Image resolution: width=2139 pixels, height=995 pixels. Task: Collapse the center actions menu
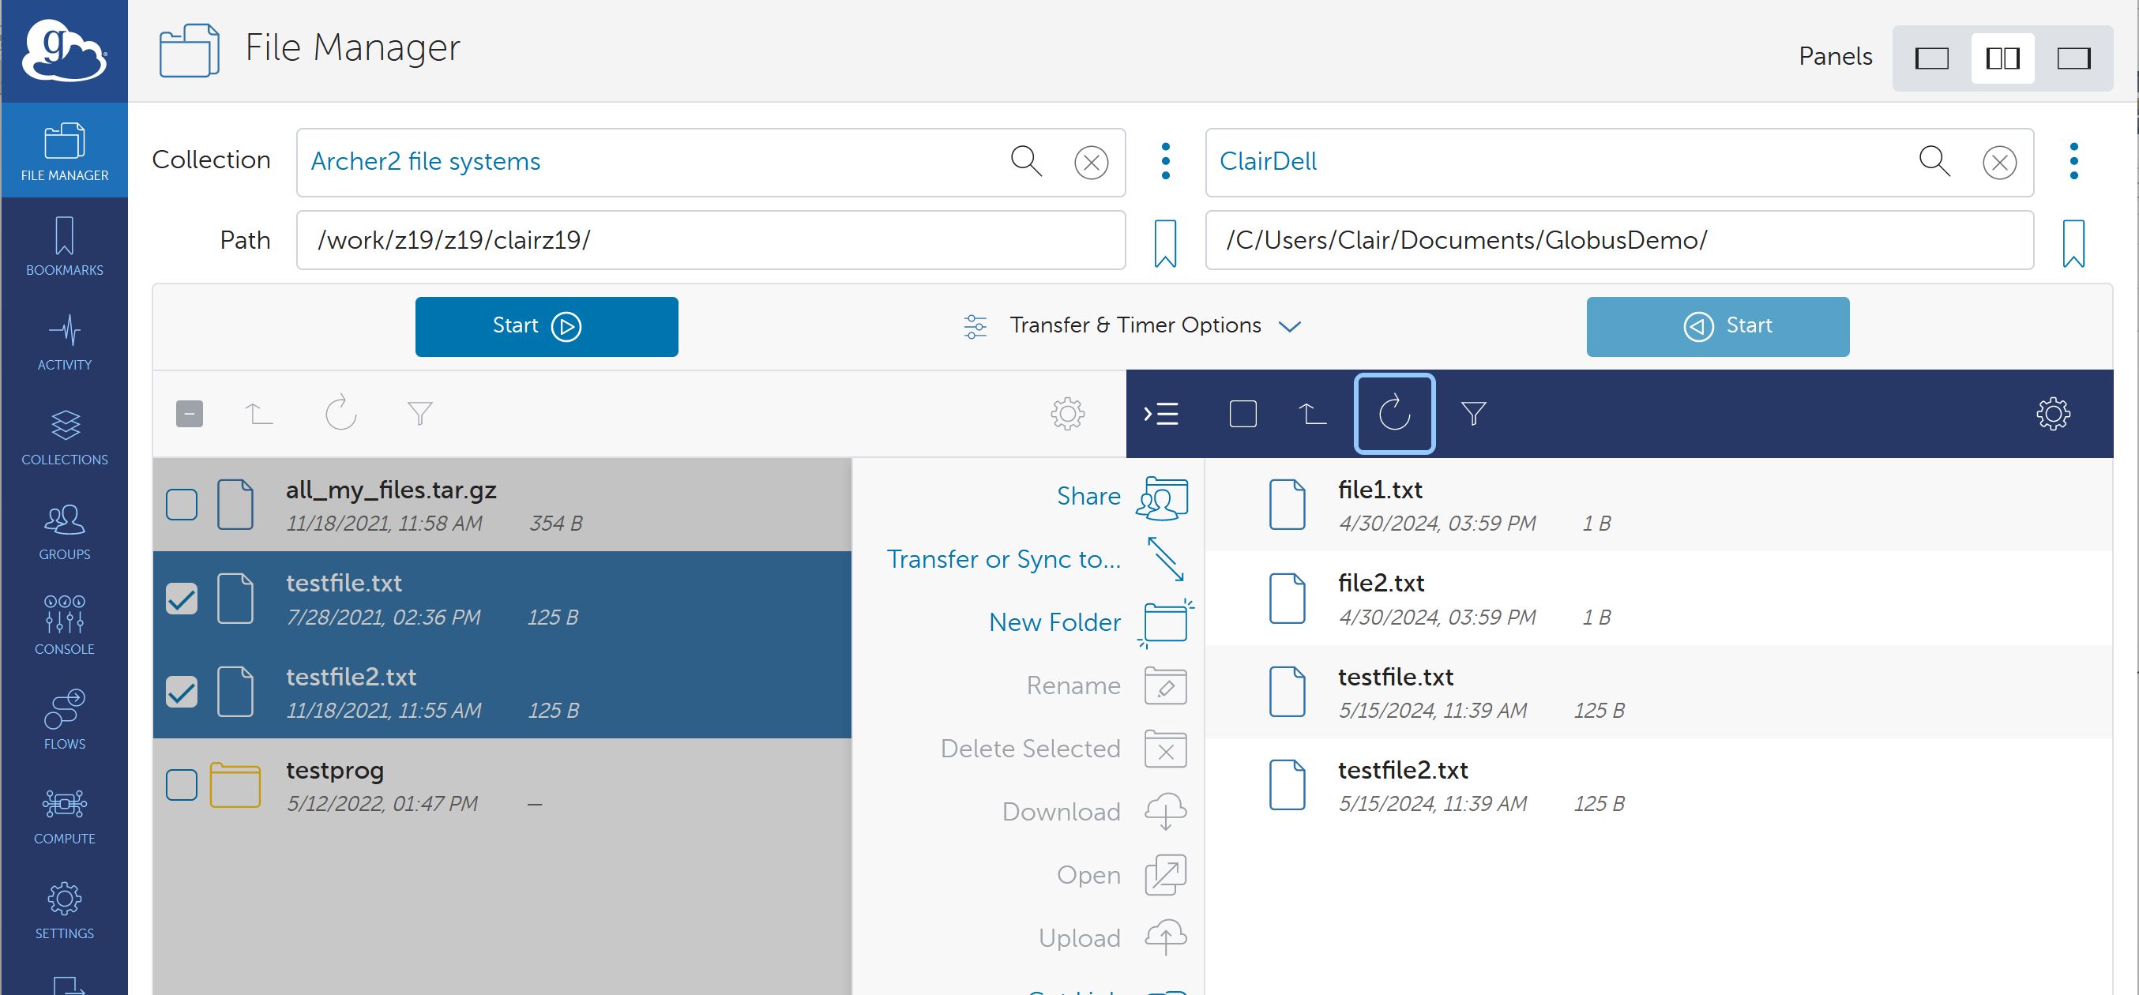[1161, 413]
